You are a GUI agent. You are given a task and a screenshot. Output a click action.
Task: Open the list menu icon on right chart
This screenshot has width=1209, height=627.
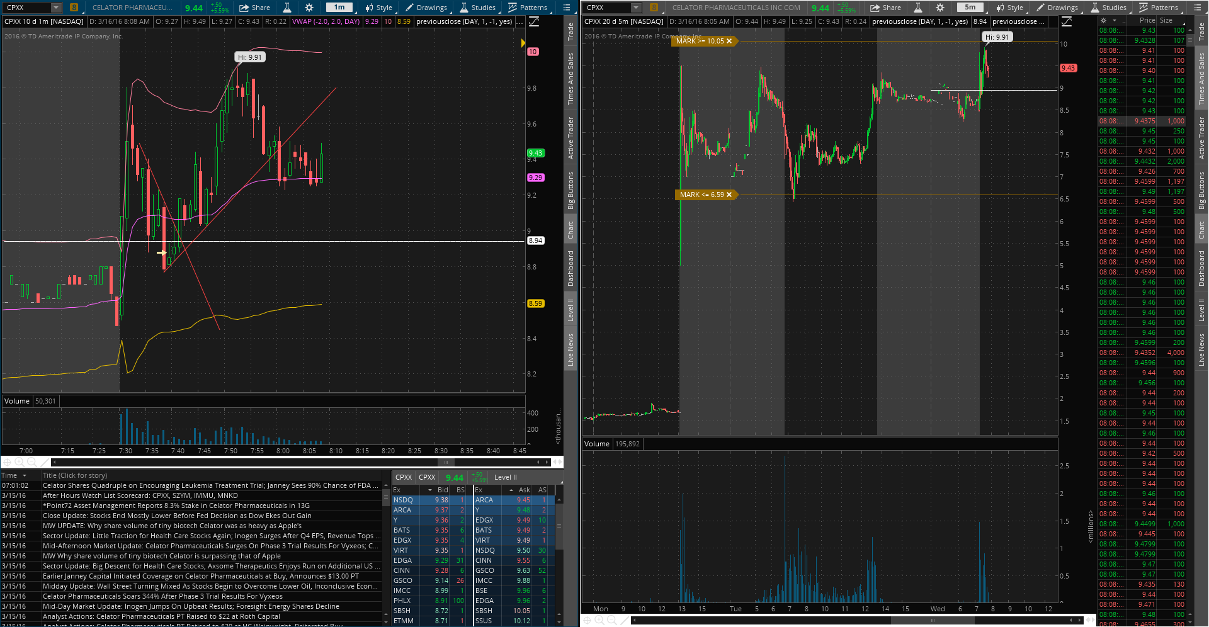1196,8
